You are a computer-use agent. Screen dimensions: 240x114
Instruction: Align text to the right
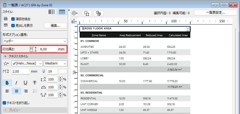coord(25,91)
